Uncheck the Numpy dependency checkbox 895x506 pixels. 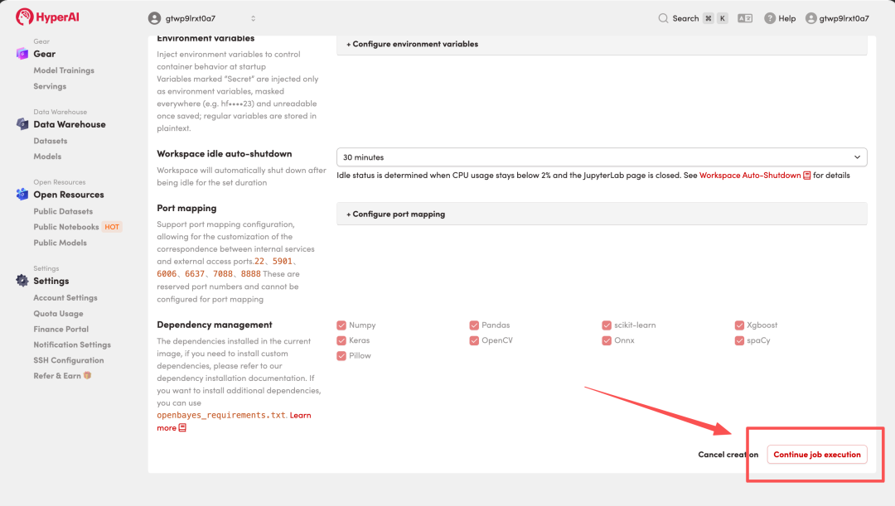[341, 325]
